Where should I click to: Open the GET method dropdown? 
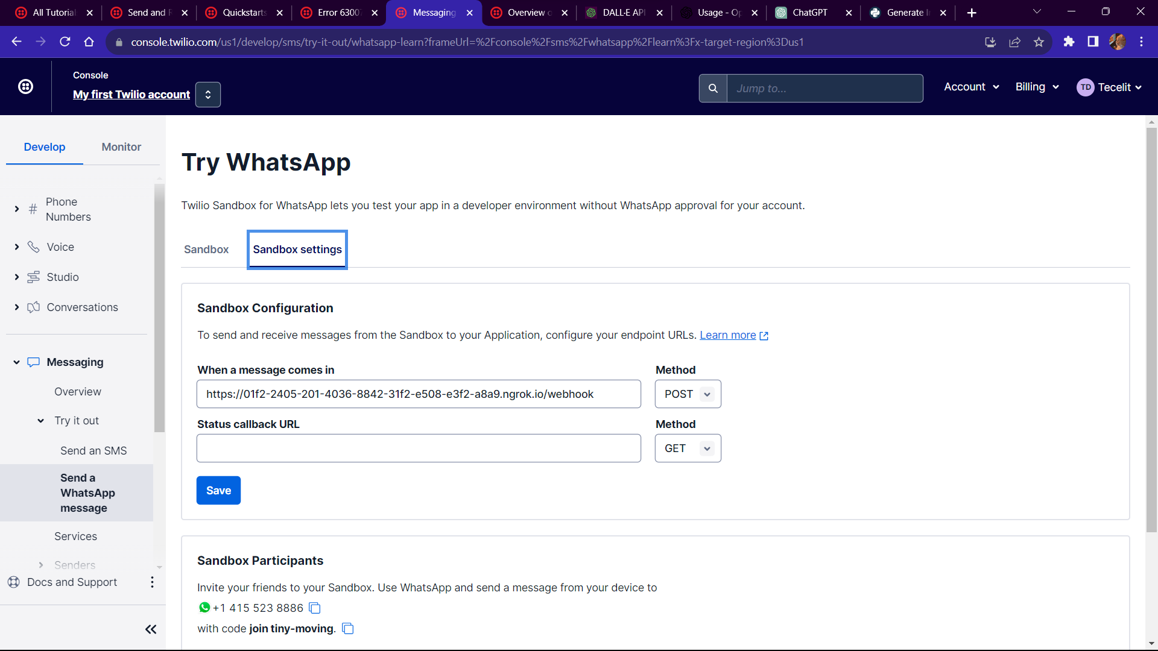[688, 448]
